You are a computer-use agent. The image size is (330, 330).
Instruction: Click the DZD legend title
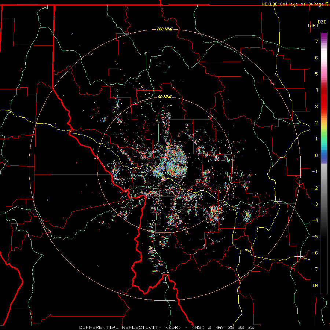click(x=322, y=22)
